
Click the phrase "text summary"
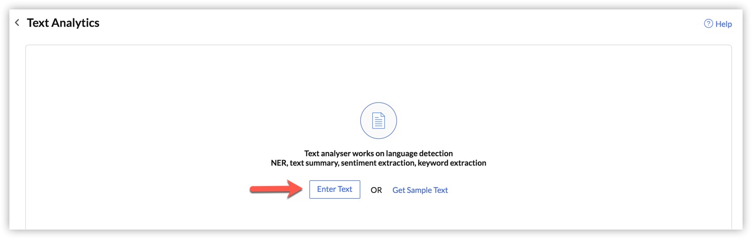coord(306,163)
